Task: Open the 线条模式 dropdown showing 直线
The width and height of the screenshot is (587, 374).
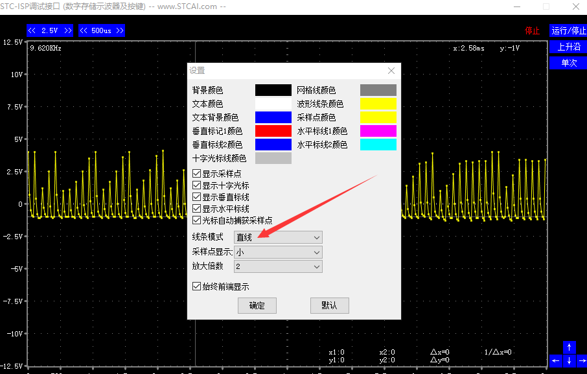Action: 278,237
